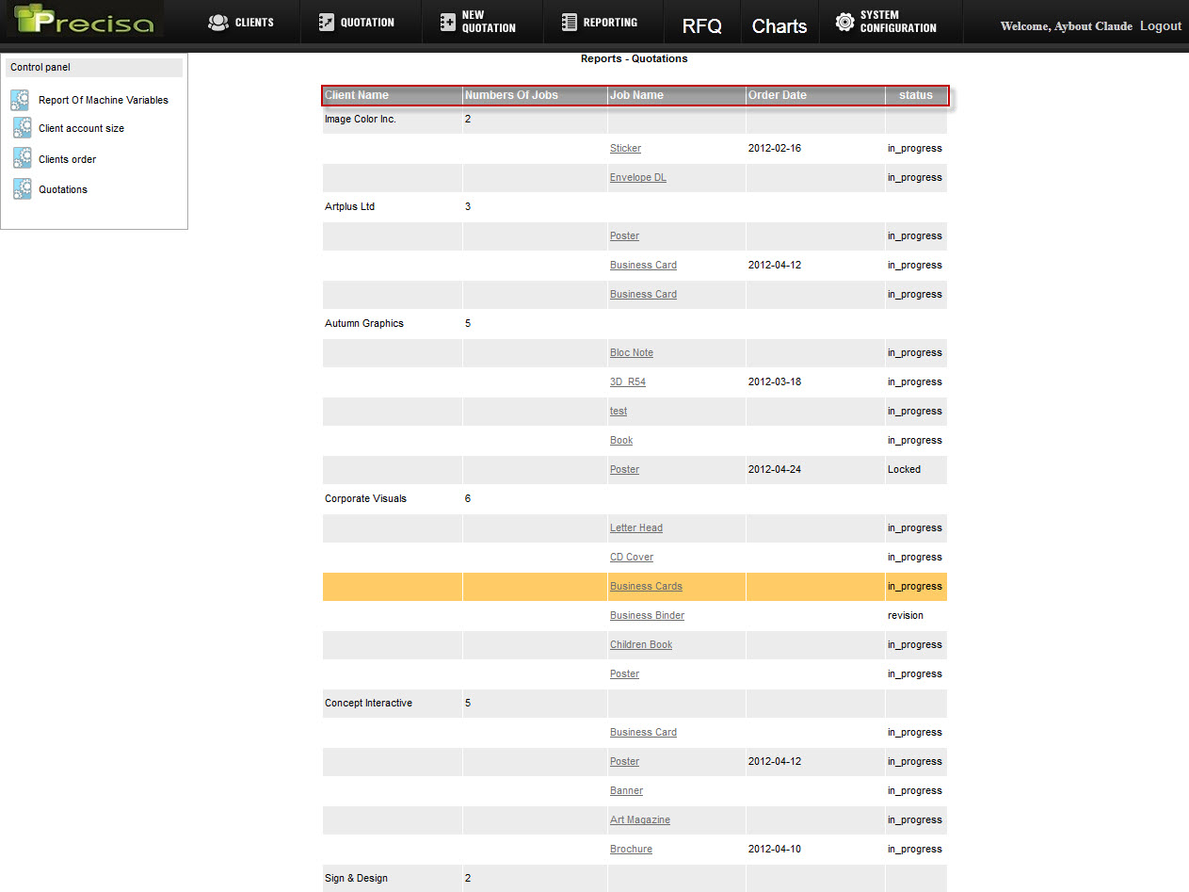Select the Corporate Visuals client name

365,498
